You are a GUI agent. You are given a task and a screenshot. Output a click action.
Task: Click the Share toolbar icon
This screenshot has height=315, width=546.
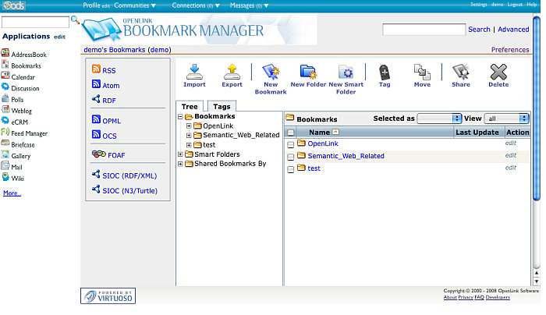click(x=460, y=72)
